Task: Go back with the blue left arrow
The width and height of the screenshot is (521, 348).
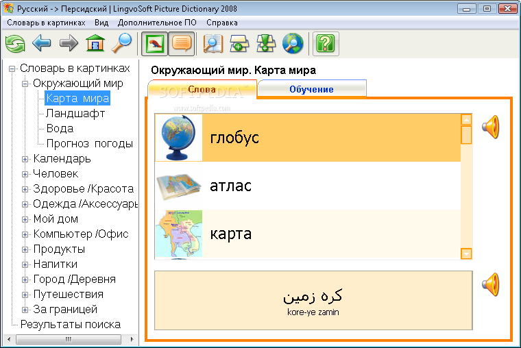Action: click(x=42, y=43)
